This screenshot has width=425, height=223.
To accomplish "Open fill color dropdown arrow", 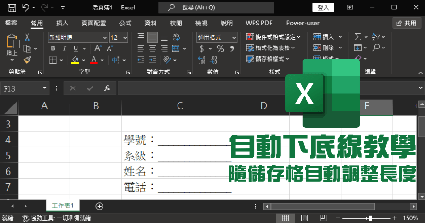I will 83,60.
